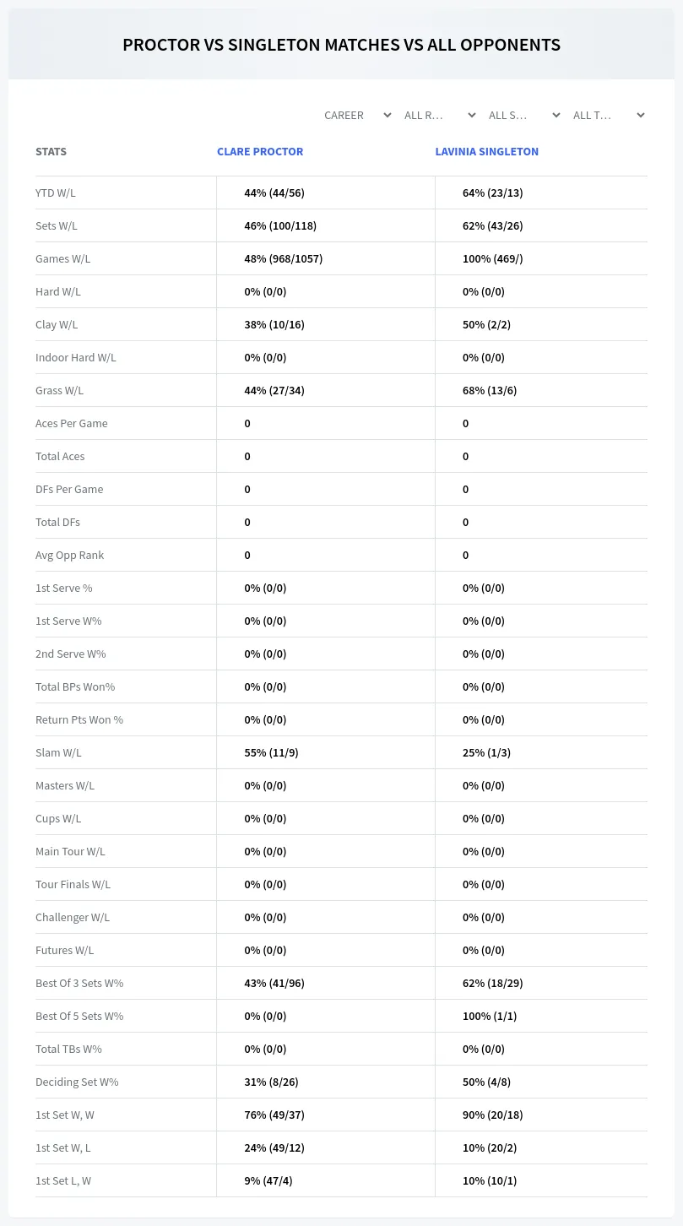Click the chevron arrow beside ALL R...
This screenshot has height=1226, width=683.
click(471, 115)
